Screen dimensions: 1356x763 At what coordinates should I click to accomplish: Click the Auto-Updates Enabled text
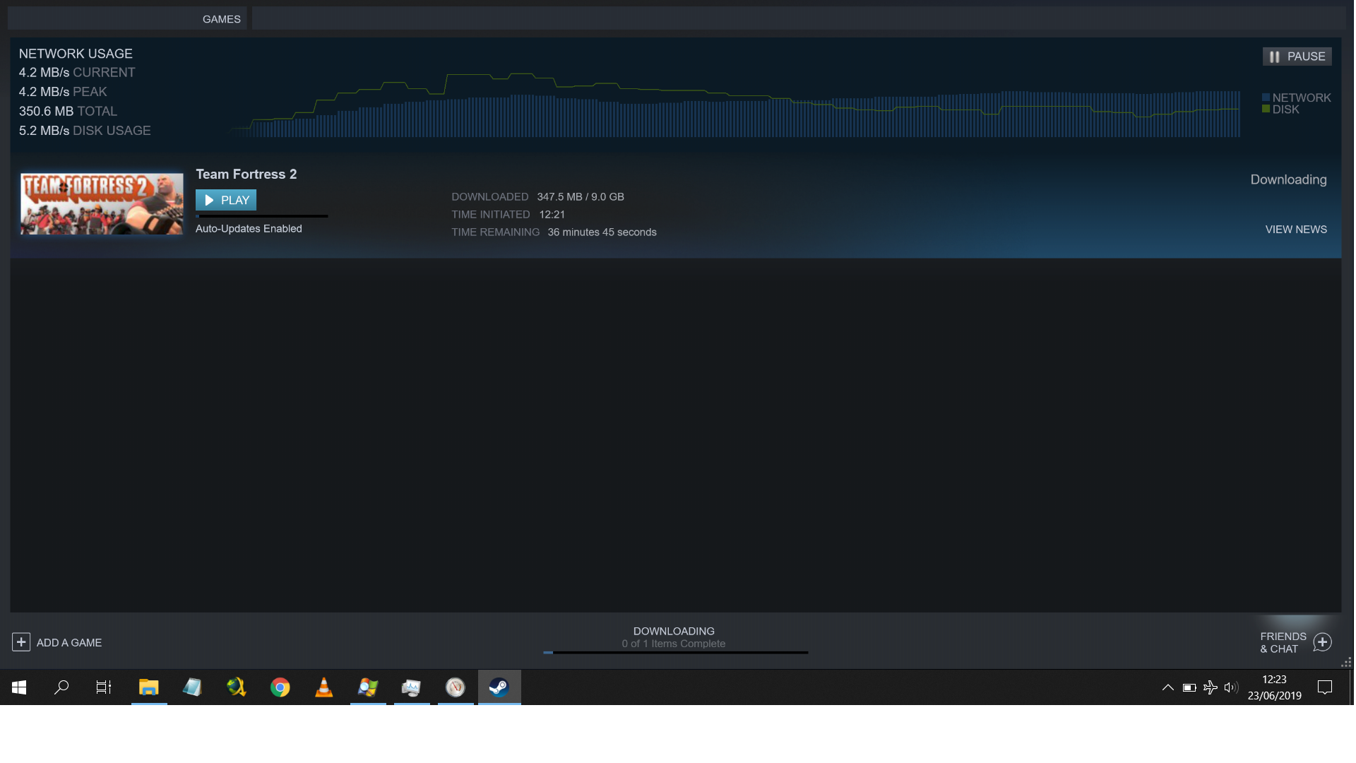[x=249, y=229]
